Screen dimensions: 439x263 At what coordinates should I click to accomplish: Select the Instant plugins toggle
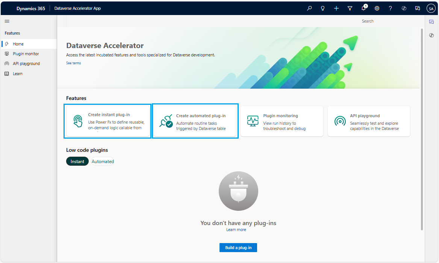tap(77, 162)
